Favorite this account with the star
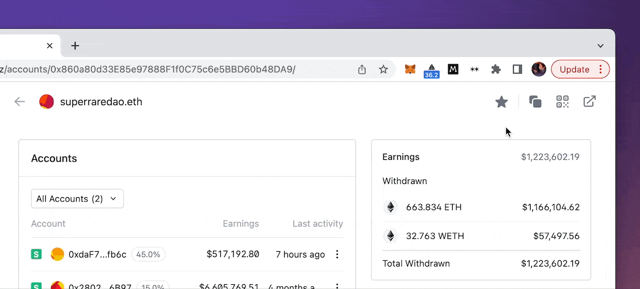 tap(501, 101)
